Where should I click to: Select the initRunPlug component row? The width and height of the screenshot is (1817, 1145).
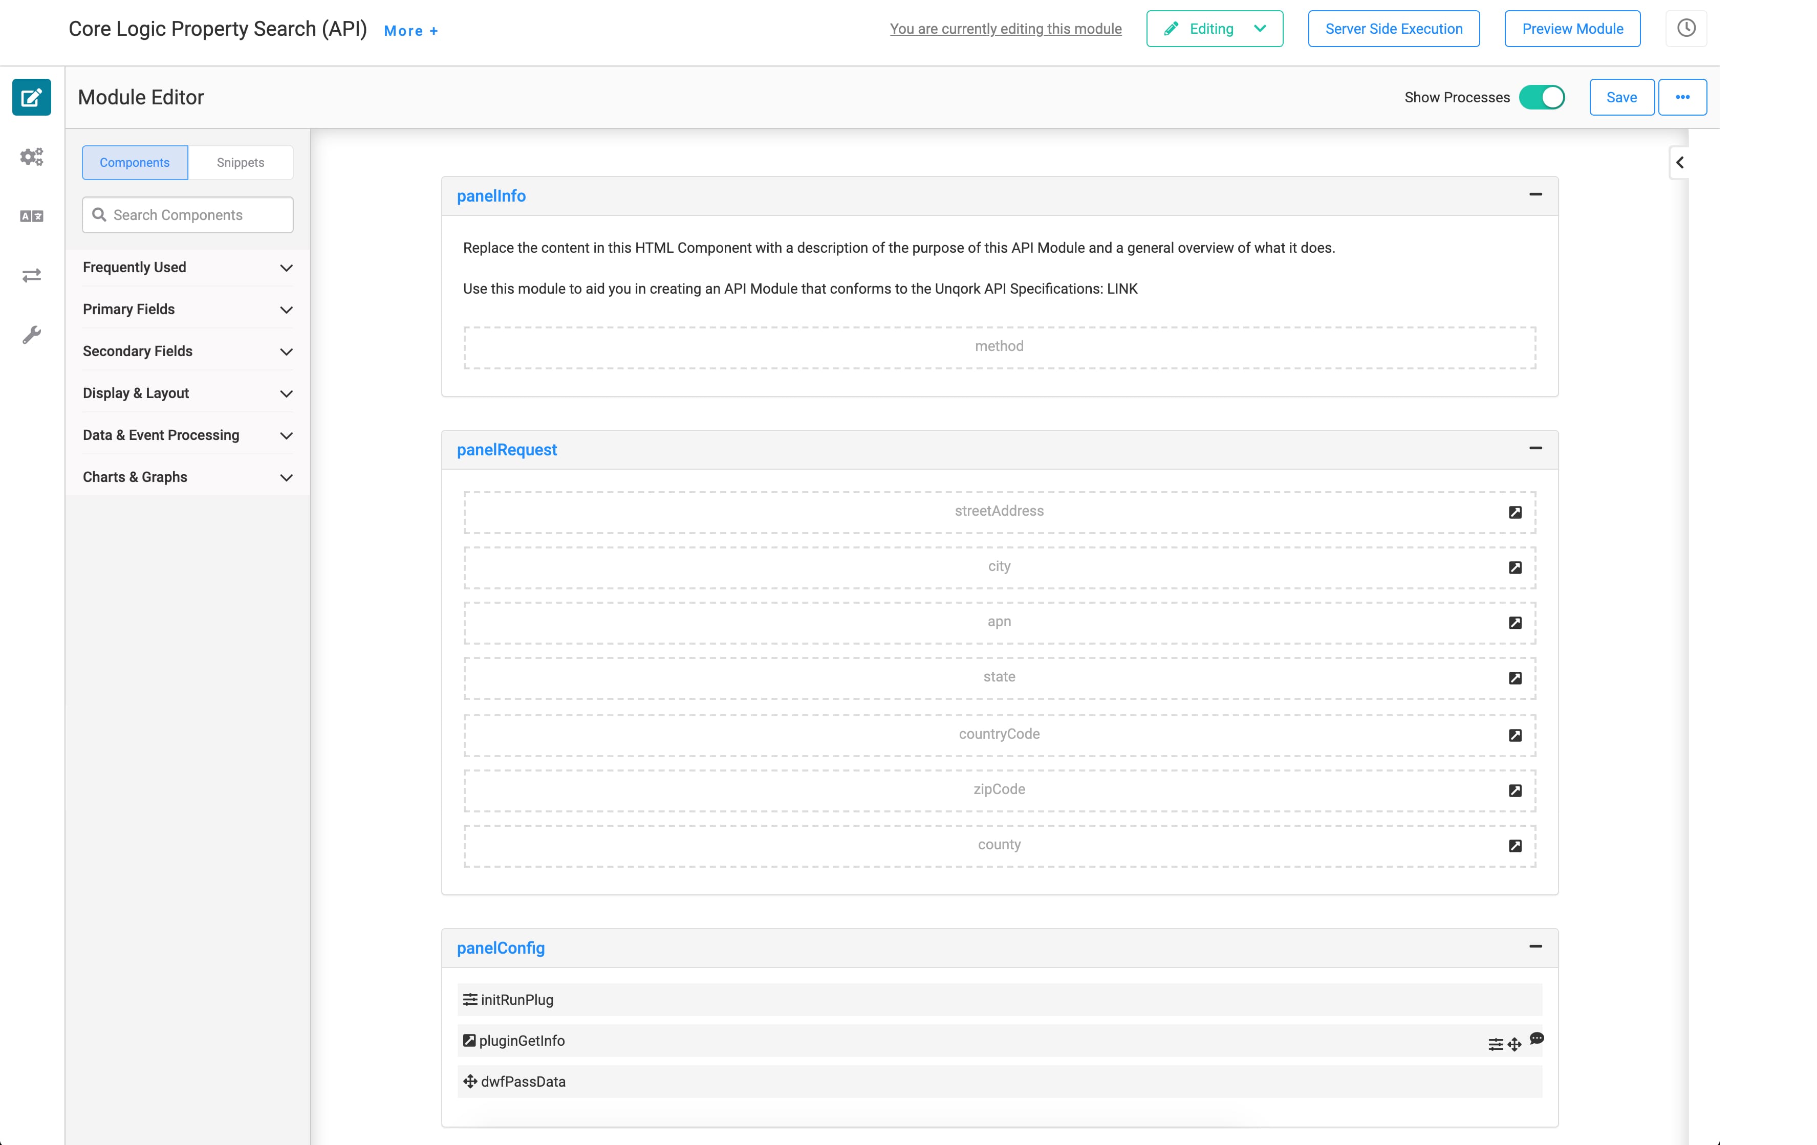pos(1000,999)
